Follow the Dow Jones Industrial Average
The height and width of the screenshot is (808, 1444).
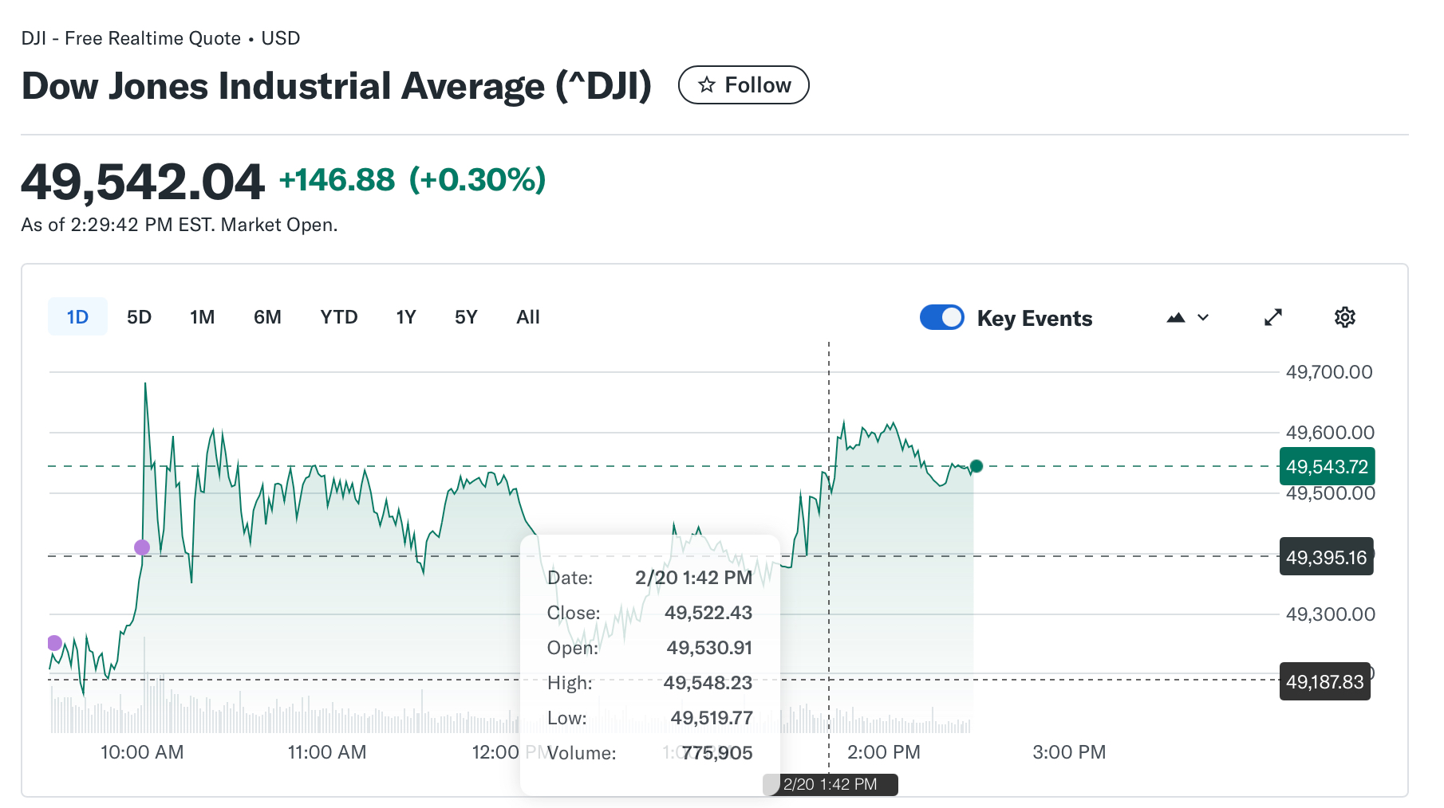744,85
